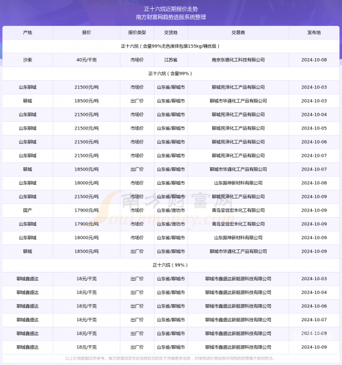
Task: Click the footer disclaimer starting 以上价格数据仅供参考
Action: click(170, 358)
